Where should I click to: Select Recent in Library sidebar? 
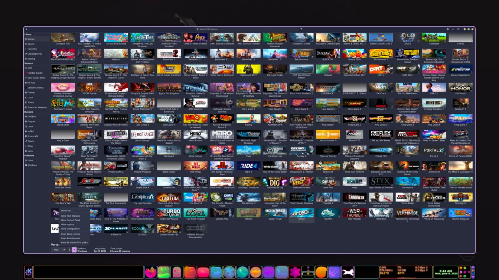pyautogui.click(x=36, y=44)
